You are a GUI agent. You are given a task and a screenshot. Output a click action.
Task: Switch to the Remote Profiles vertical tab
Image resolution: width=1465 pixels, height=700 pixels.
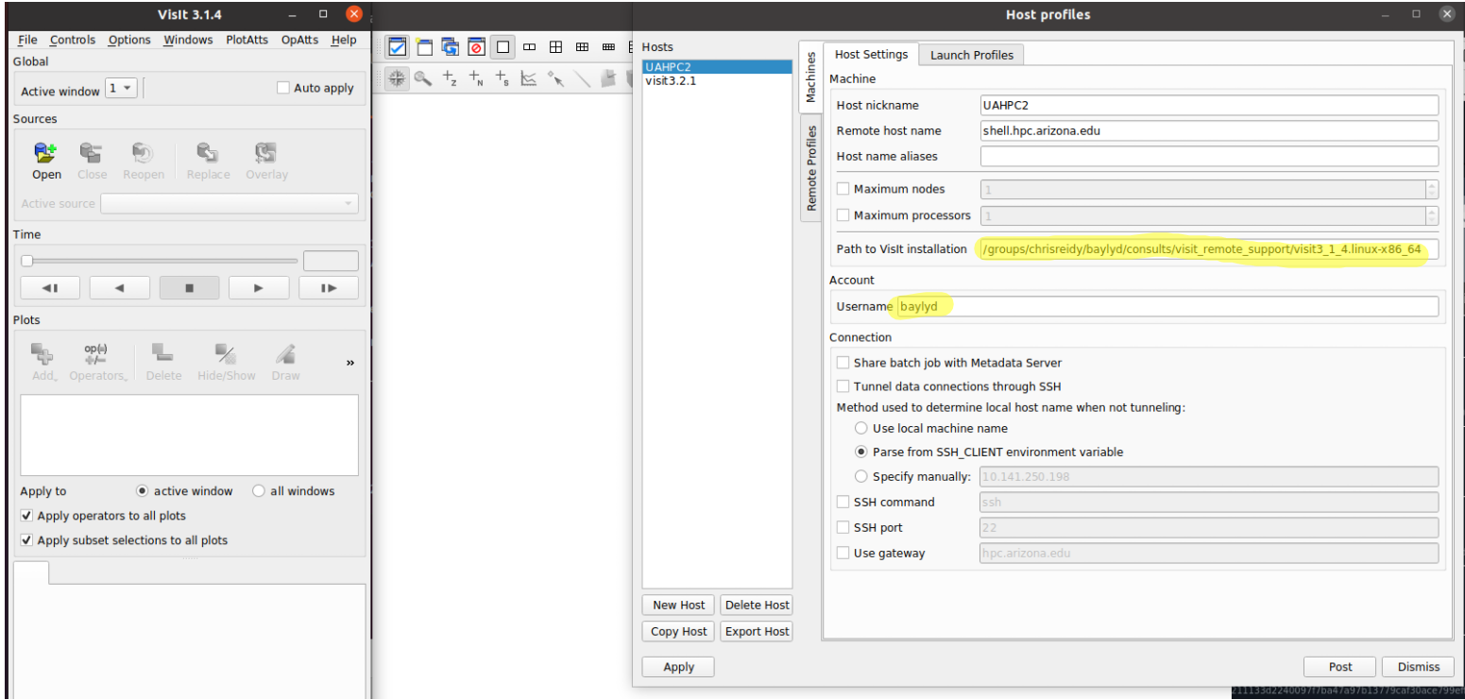coord(810,169)
